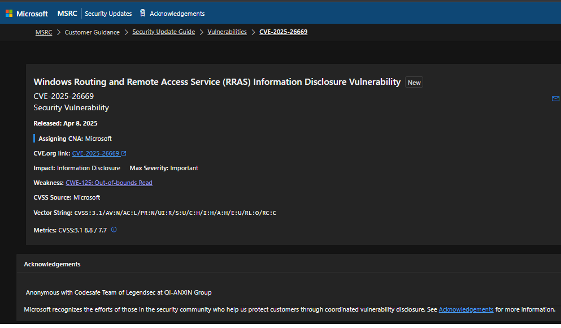
Task: Navigate to MSRC breadcrumb link
Action: tap(44, 32)
